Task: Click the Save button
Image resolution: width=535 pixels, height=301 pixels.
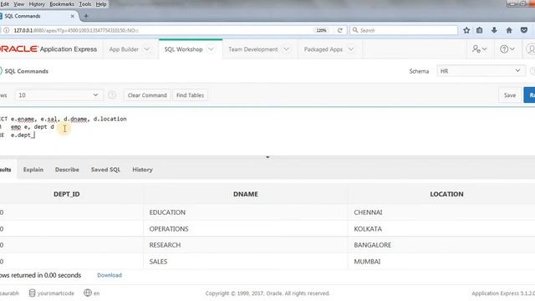Action: click(x=510, y=95)
